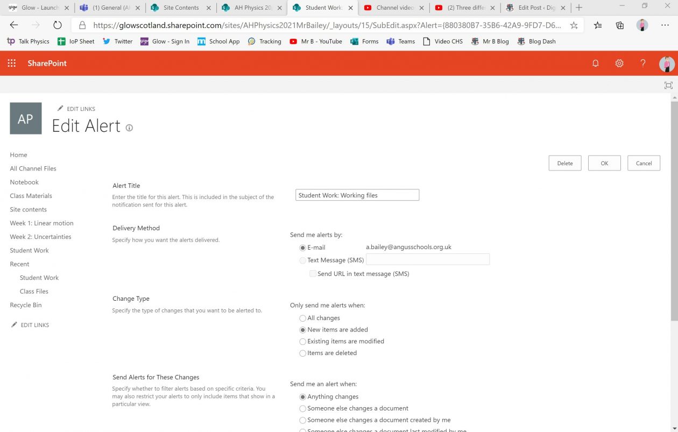The width and height of the screenshot is (678, 432).
Task: Open Blog Dash bookmark
Action: click(x=536, y=41)
